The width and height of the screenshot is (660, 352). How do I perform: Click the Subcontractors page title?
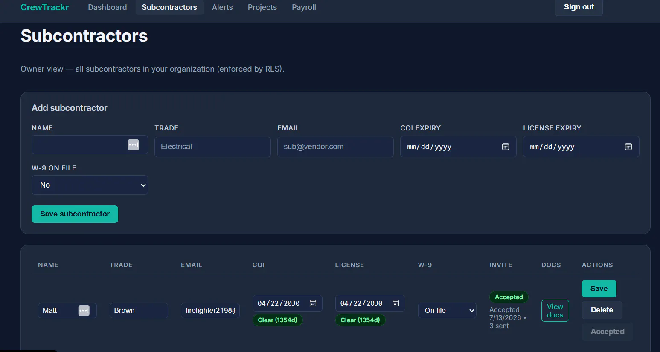pos(84,36)
